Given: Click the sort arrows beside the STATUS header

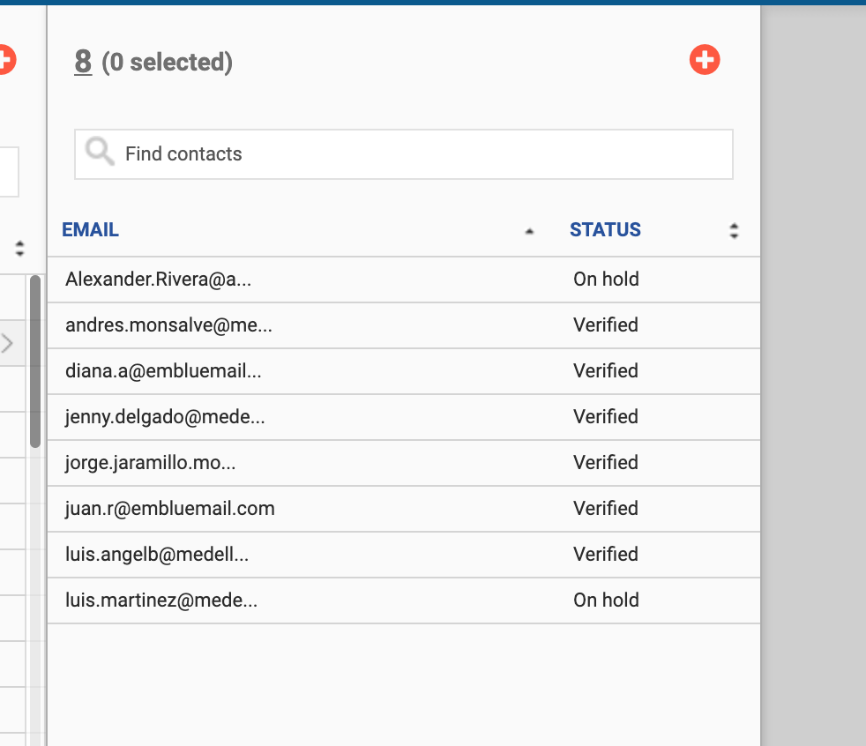Looking at the screenshot, I should pyautogui.click(x=734, y=231).
